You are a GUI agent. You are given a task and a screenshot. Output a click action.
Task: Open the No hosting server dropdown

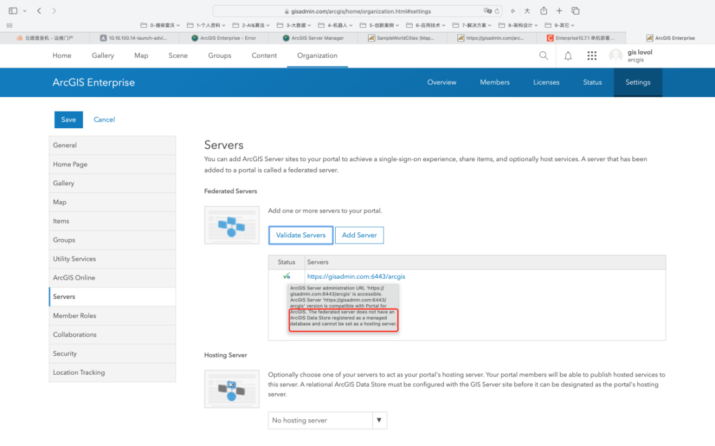[x=328, y=420]
